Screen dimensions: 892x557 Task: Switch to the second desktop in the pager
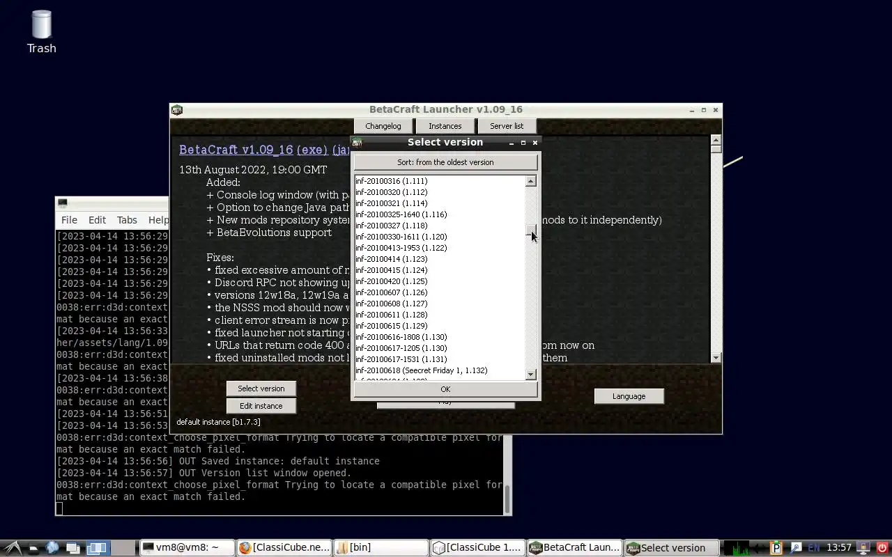tap(123, 548)
